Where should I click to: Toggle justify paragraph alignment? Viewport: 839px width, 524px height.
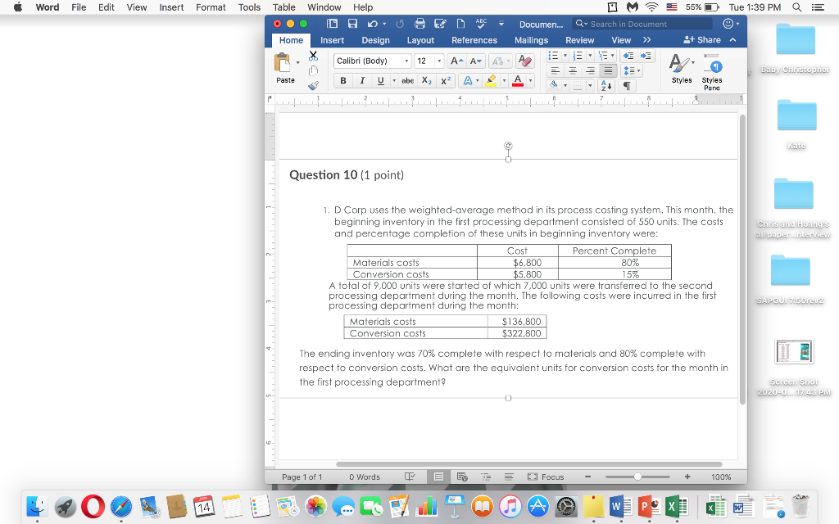tap(608, 70)
